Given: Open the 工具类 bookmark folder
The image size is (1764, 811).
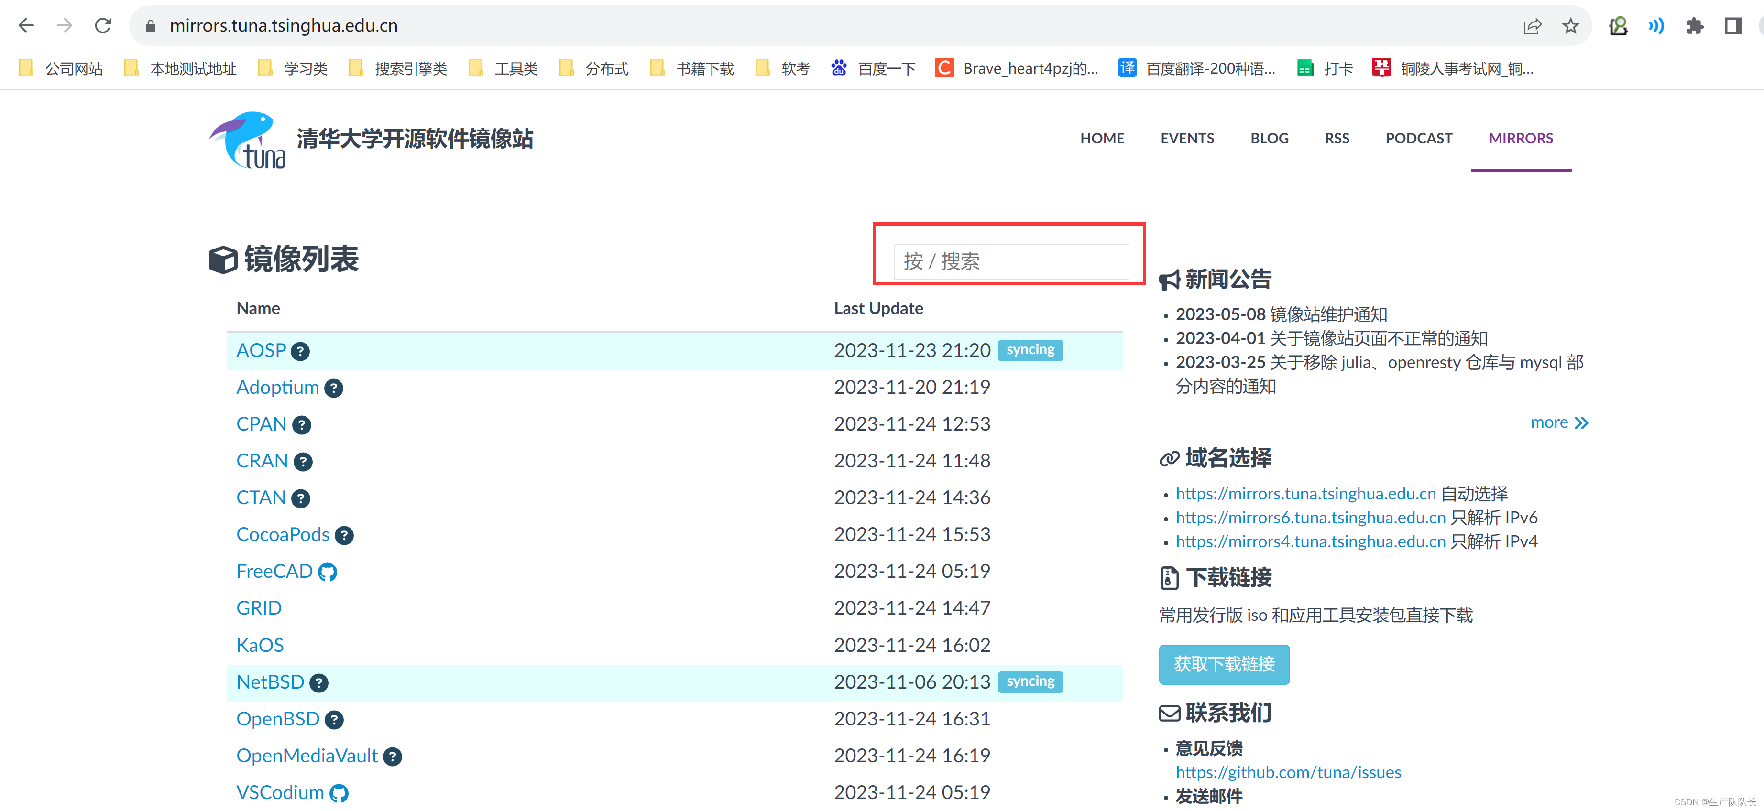Looking at the screenshot, I should click(504, 68).
